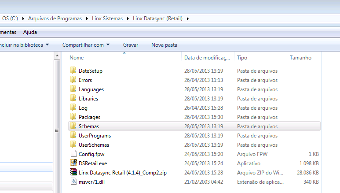Image resolution: width=340 pixels, height=193 pixels.
Task: Navigate to Arquivos de Programas breadcrumb
Action: tap(55, 19)
